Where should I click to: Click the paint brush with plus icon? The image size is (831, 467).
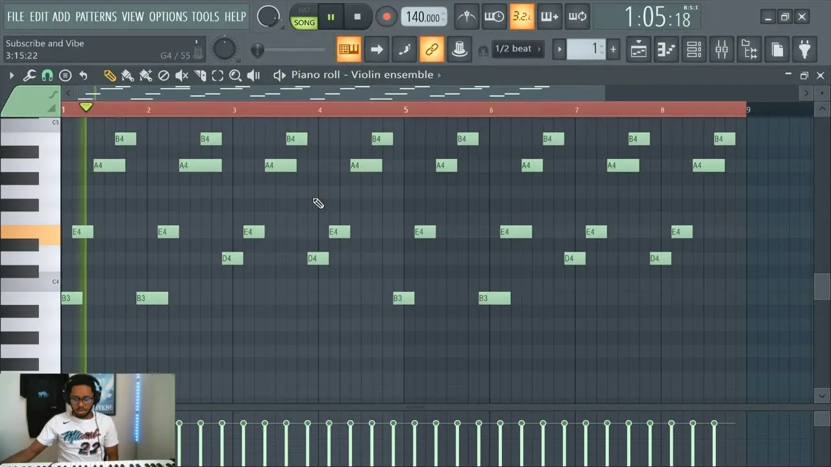145,75
